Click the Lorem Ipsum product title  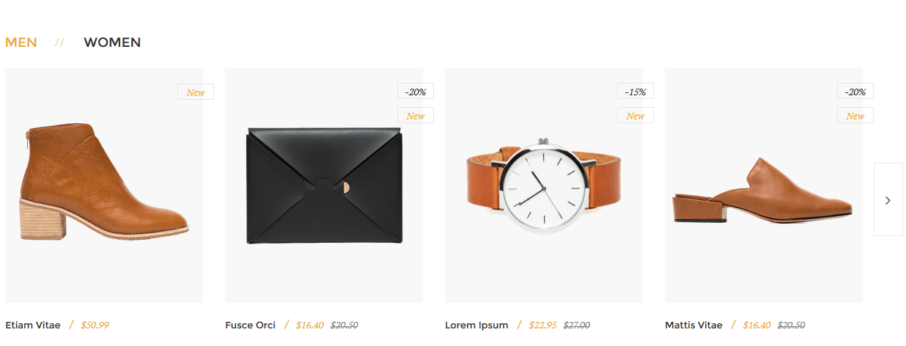(476, 325)
